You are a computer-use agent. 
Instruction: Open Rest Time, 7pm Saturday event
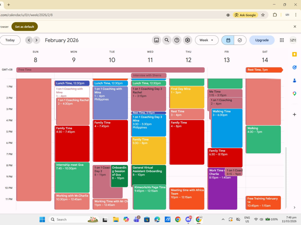[264, 70]
